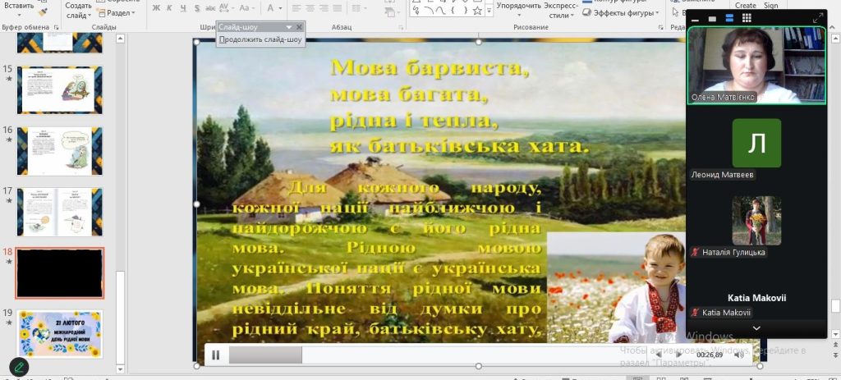Go to next slide double-arrow button

(x=835, y=357)
